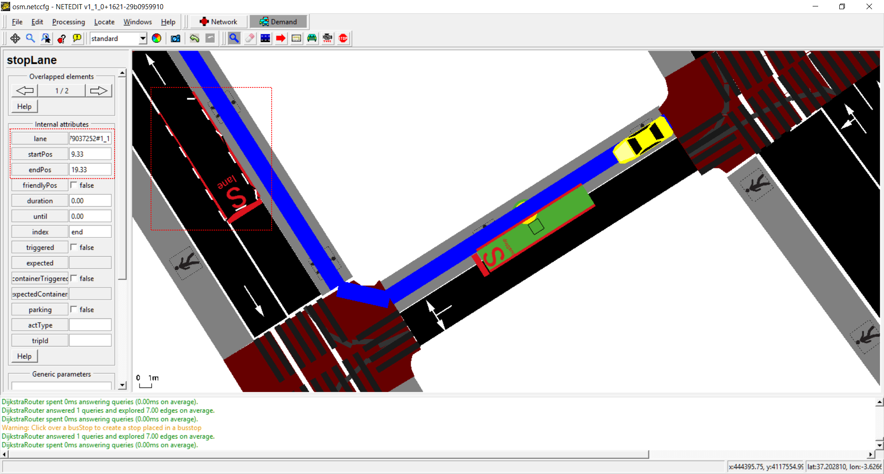884x474 pixels.
Task: Open the Locate menu
Action: [x=104, y=22]
